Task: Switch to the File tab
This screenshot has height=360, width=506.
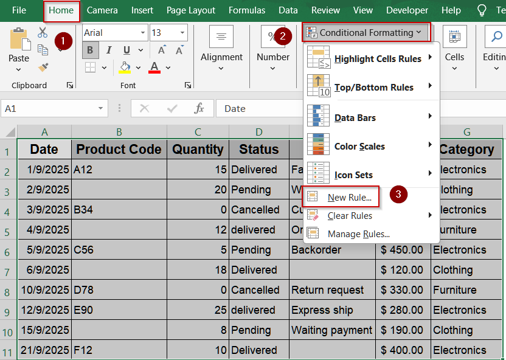Action: (19, 10)
